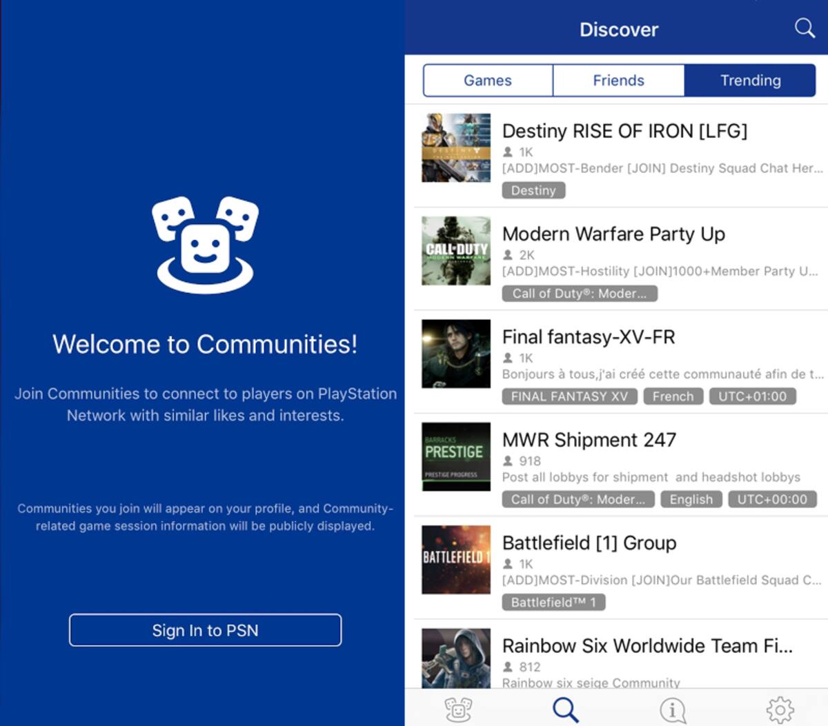Click the "Join Communities to connect" paragraph
This screenshot has height=726, width=828.
pyautogui.click(x=205, y=405)
